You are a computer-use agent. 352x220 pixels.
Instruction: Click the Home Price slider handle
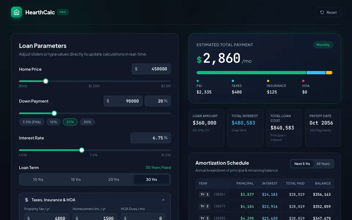[45, 81]
